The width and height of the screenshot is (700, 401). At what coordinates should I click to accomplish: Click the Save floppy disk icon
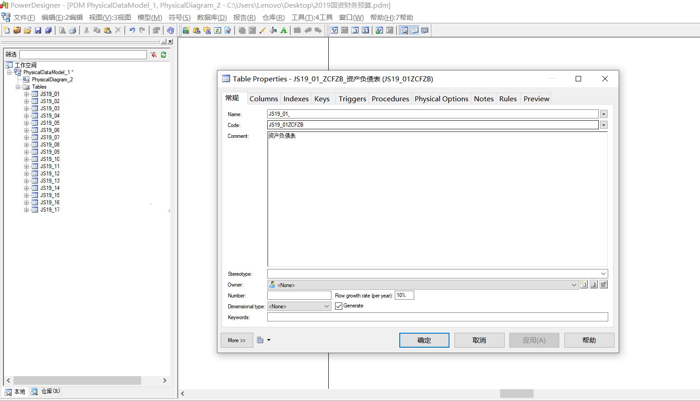(38, 30)
